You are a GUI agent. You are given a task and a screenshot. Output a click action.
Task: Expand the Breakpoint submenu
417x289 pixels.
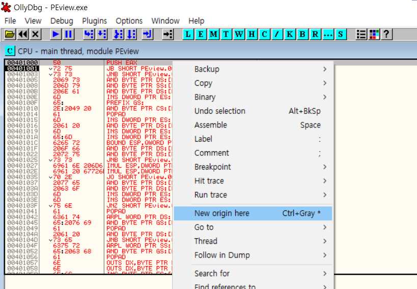pos(253,167)
